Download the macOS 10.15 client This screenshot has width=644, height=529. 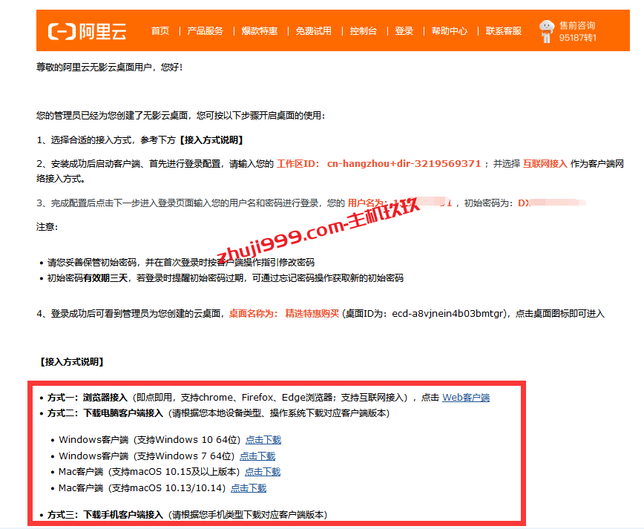[x=263, y=472]
